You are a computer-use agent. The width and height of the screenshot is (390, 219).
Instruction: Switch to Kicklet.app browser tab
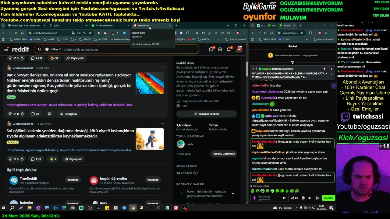[26, 26]
